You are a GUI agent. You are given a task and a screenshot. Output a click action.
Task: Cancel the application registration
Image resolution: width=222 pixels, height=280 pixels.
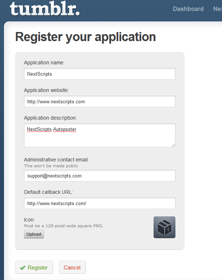pyautogui.click(x=72, y=267)
